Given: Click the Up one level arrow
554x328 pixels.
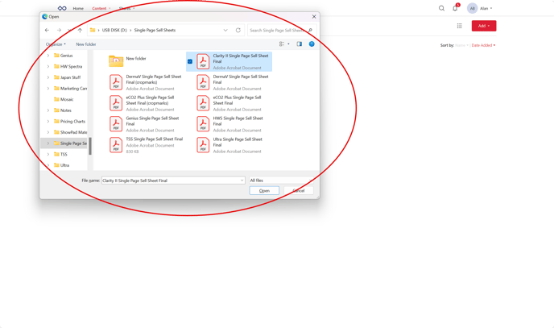Looking at the screenshot, I should tap(80, 30).
